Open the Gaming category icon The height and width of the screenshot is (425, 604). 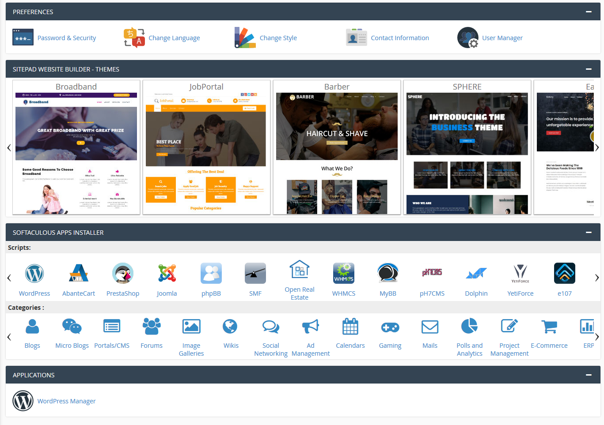(390, 327)
